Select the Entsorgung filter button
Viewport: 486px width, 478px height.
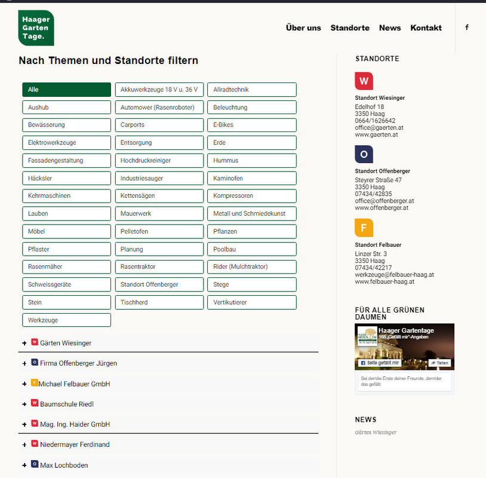(x=159, y=143)
